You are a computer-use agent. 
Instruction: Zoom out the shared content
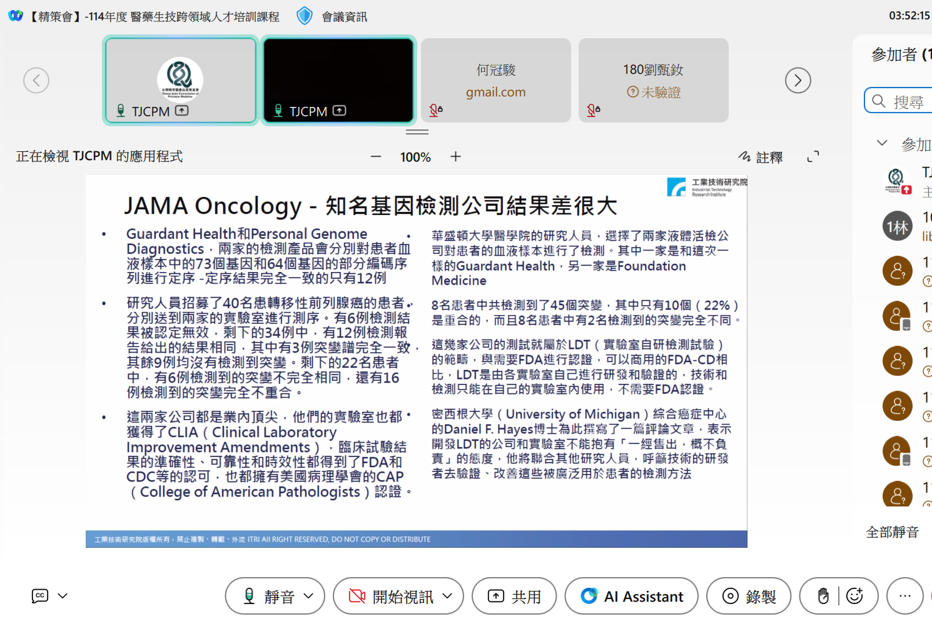click(376, 156)
